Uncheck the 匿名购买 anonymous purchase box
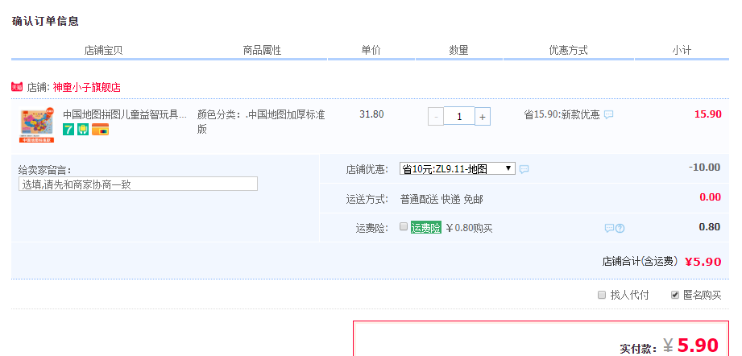Screen dimensions: 742x356 pos(675,295)
